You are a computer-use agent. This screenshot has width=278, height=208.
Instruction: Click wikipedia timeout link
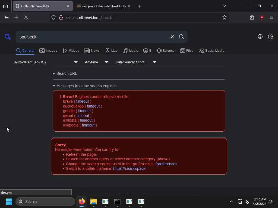[x=88, y=125]
